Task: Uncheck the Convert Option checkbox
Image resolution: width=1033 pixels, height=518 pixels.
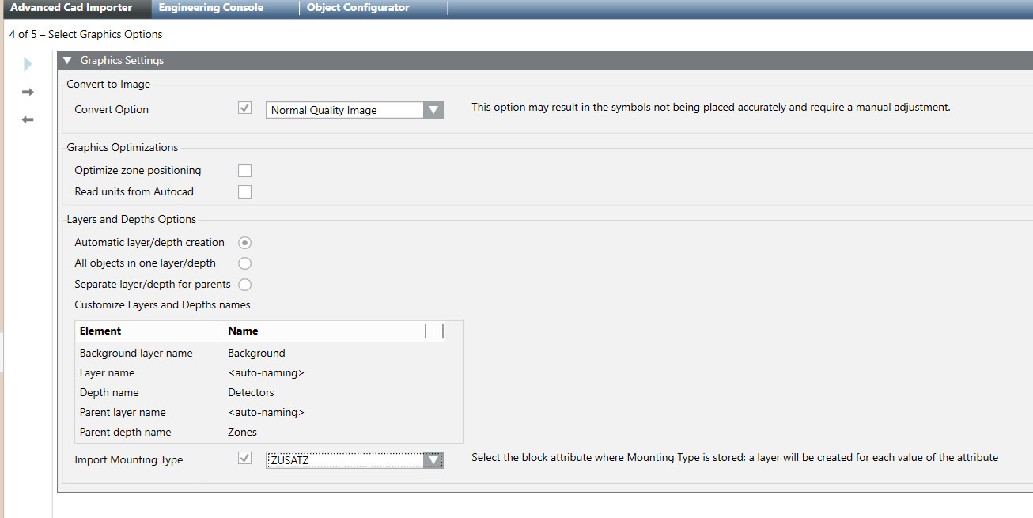Action: click(244, 108)
